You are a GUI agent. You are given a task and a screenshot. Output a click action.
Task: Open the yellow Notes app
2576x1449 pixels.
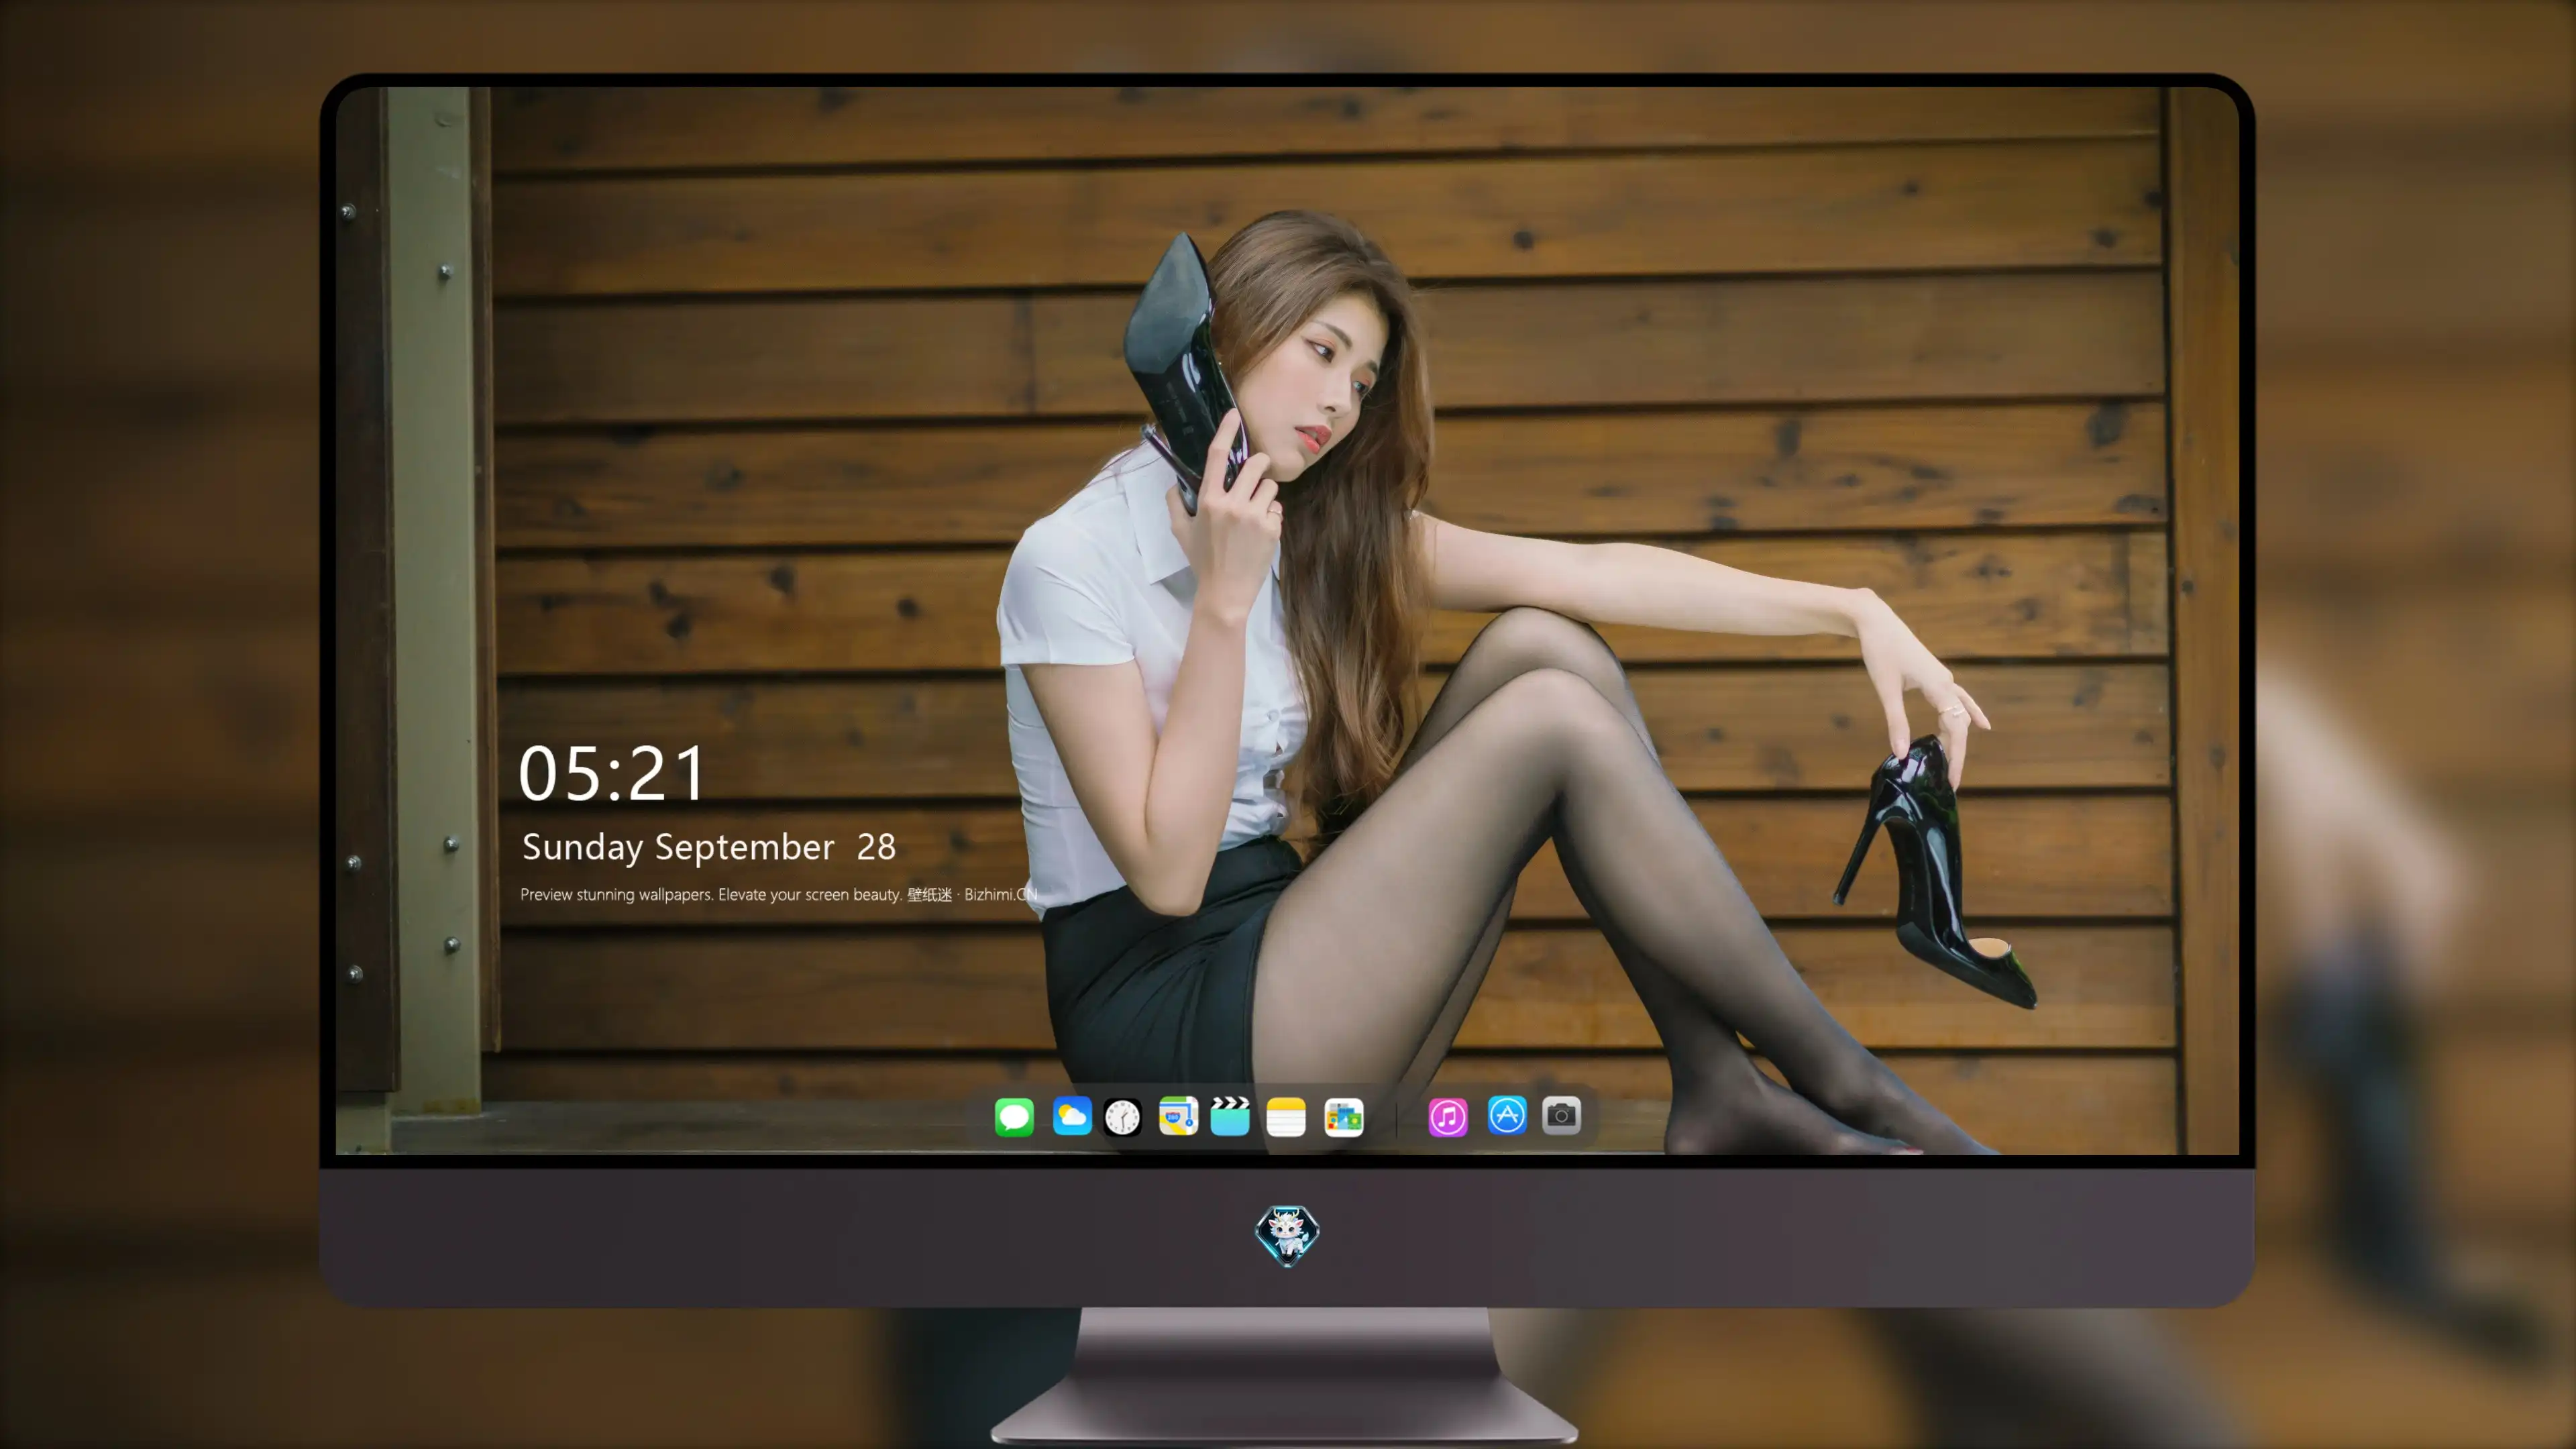pyautogui.click(x=1286, y=1116)
